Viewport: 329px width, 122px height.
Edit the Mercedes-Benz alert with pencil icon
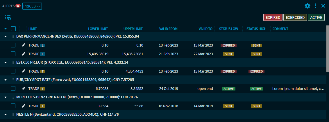coord(24,106)
